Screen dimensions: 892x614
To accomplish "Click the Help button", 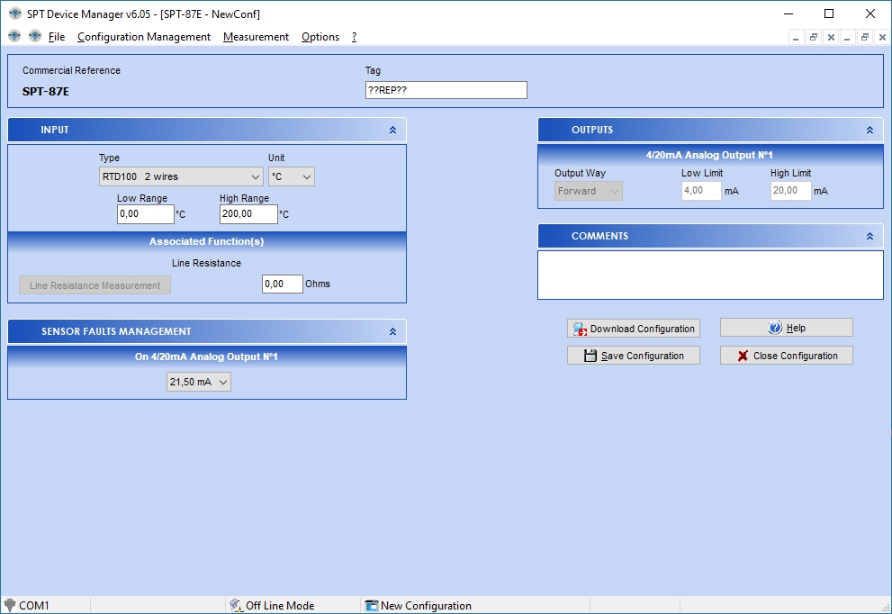I will point(786,328).
